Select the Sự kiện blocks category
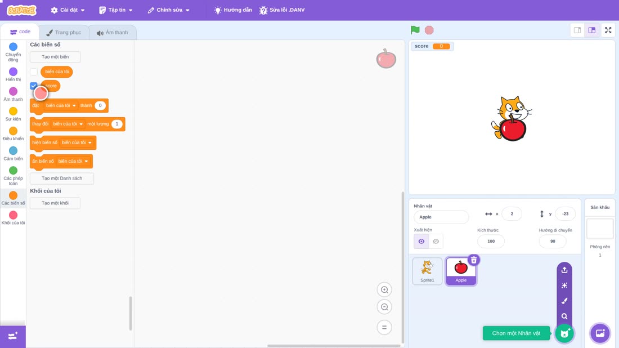This screenshot has width=619, height=348. pos(13,114)
